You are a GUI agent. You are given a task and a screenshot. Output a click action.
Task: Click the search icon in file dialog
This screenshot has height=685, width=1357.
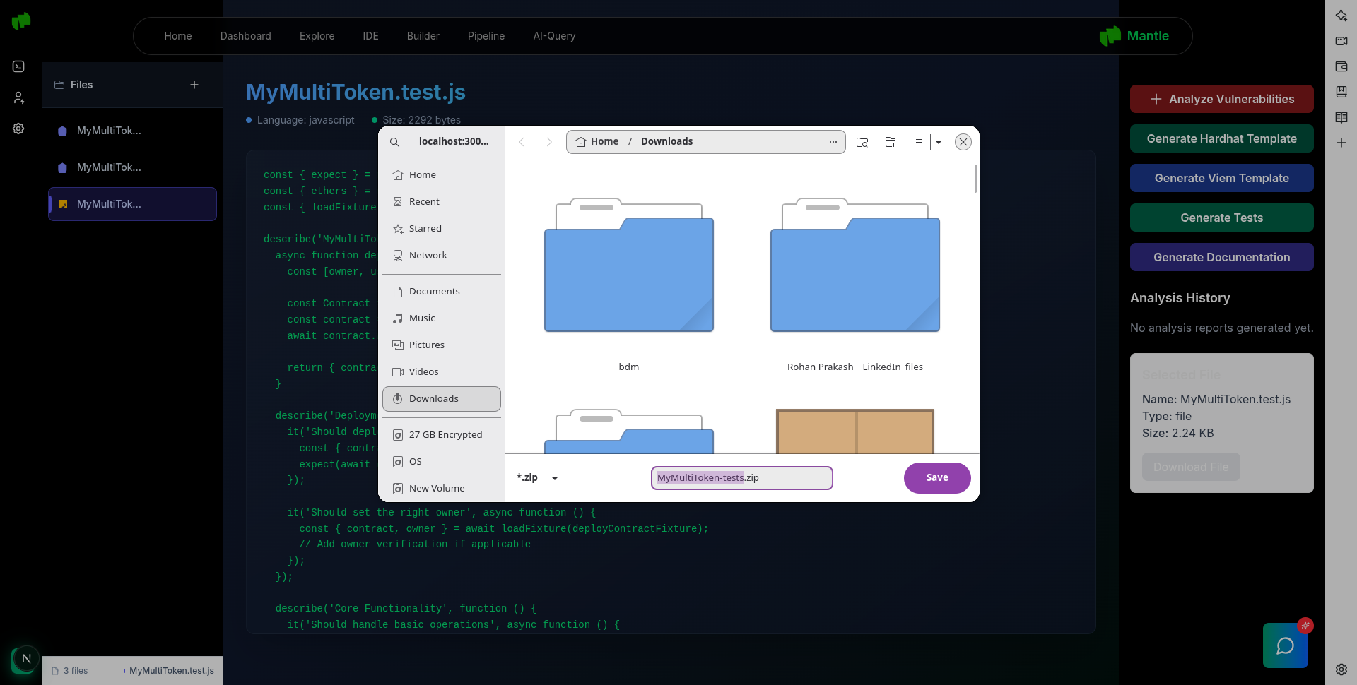395,142
